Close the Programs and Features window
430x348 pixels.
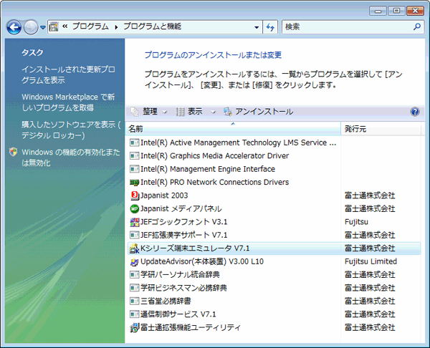415,11
